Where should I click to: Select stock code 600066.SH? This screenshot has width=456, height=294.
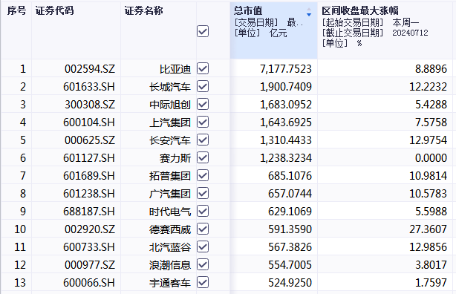pos(89,283)
